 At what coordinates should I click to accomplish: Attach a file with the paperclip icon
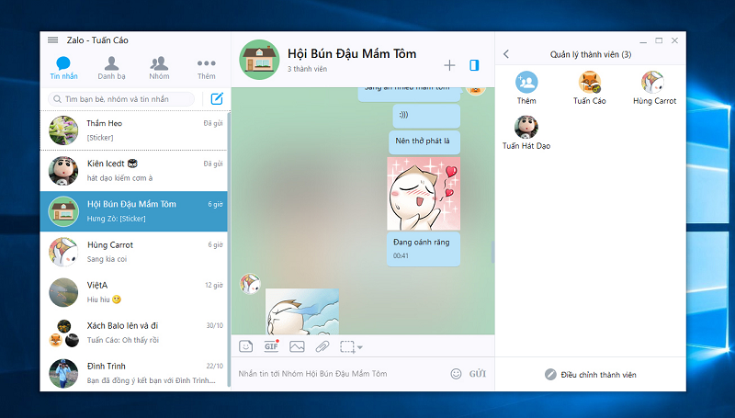pyautogui.click(x=322, y=346)
